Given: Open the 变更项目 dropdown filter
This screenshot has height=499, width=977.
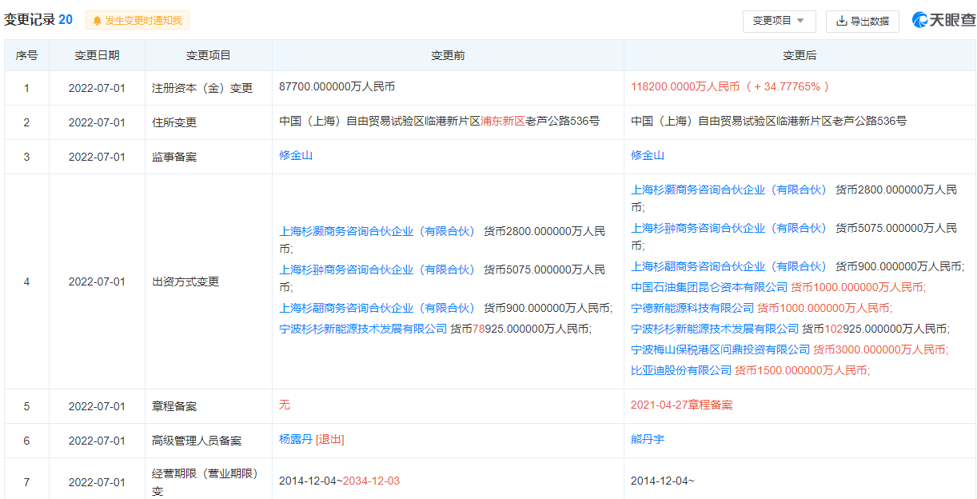Looking at the screenshot, I should [x=779, y=21].
